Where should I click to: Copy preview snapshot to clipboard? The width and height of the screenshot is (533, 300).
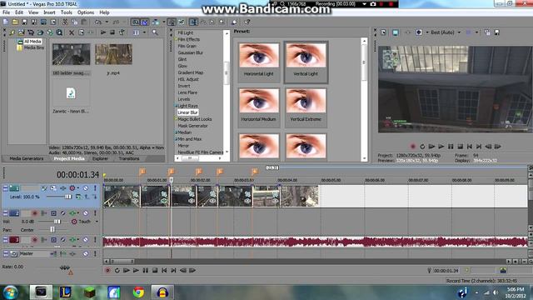[x=487, y=32]
